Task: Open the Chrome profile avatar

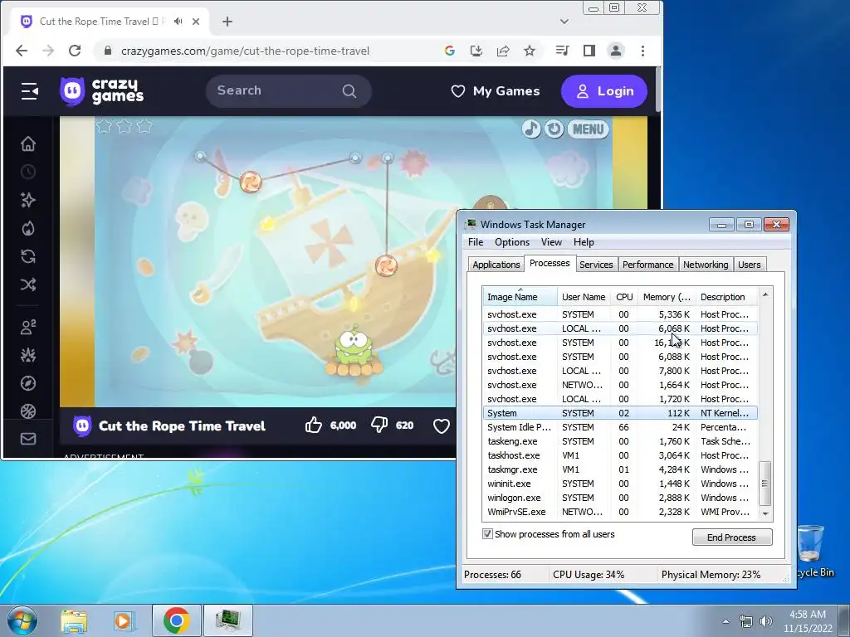Action: 616,51
